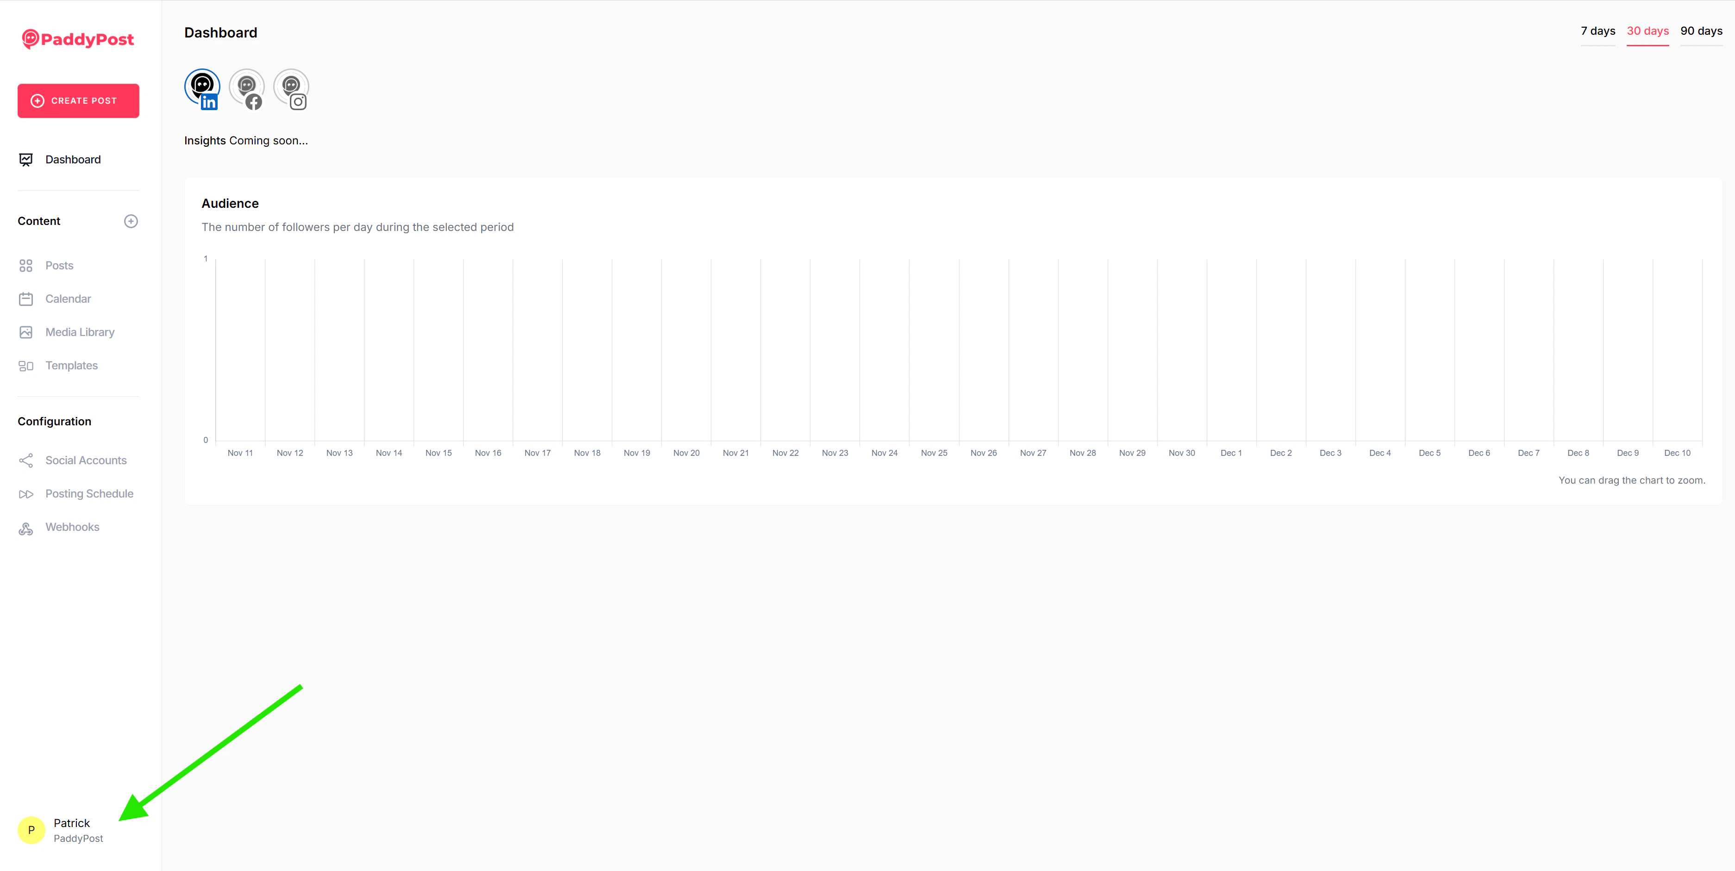Click the PaddyPost logo

(78, 40)
